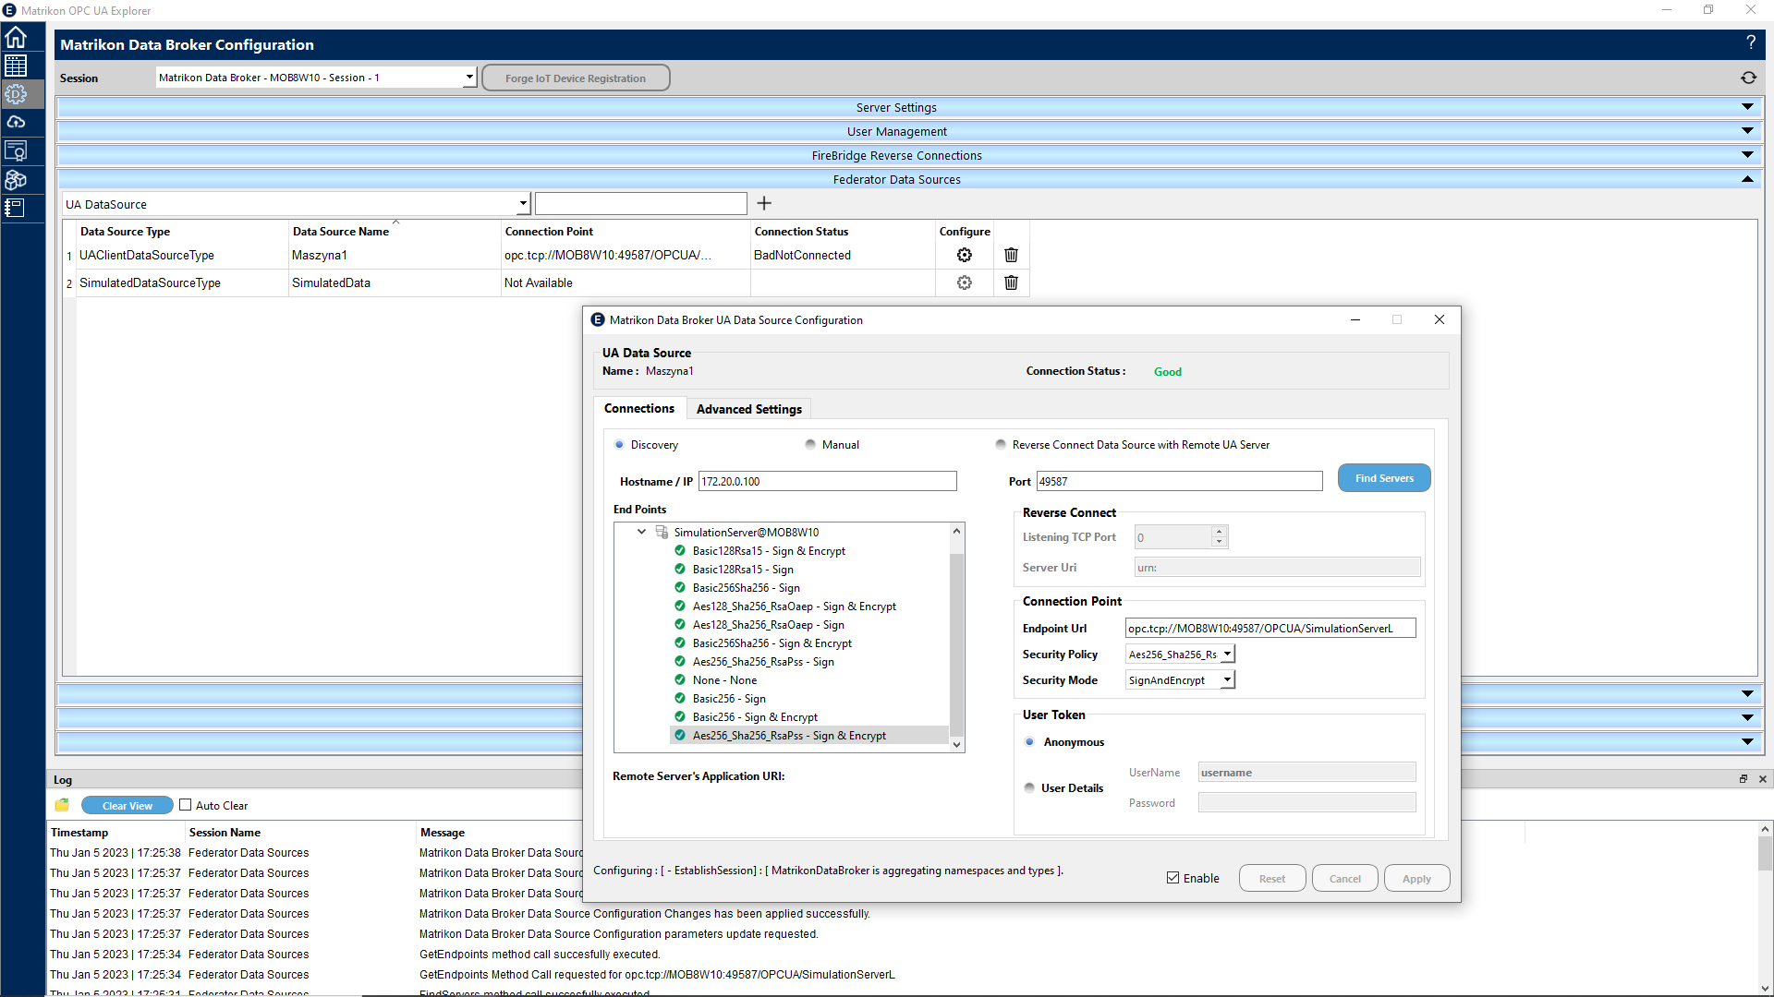
Task: Select Basic256 - Sign endpoint
Action: [729, 699]
